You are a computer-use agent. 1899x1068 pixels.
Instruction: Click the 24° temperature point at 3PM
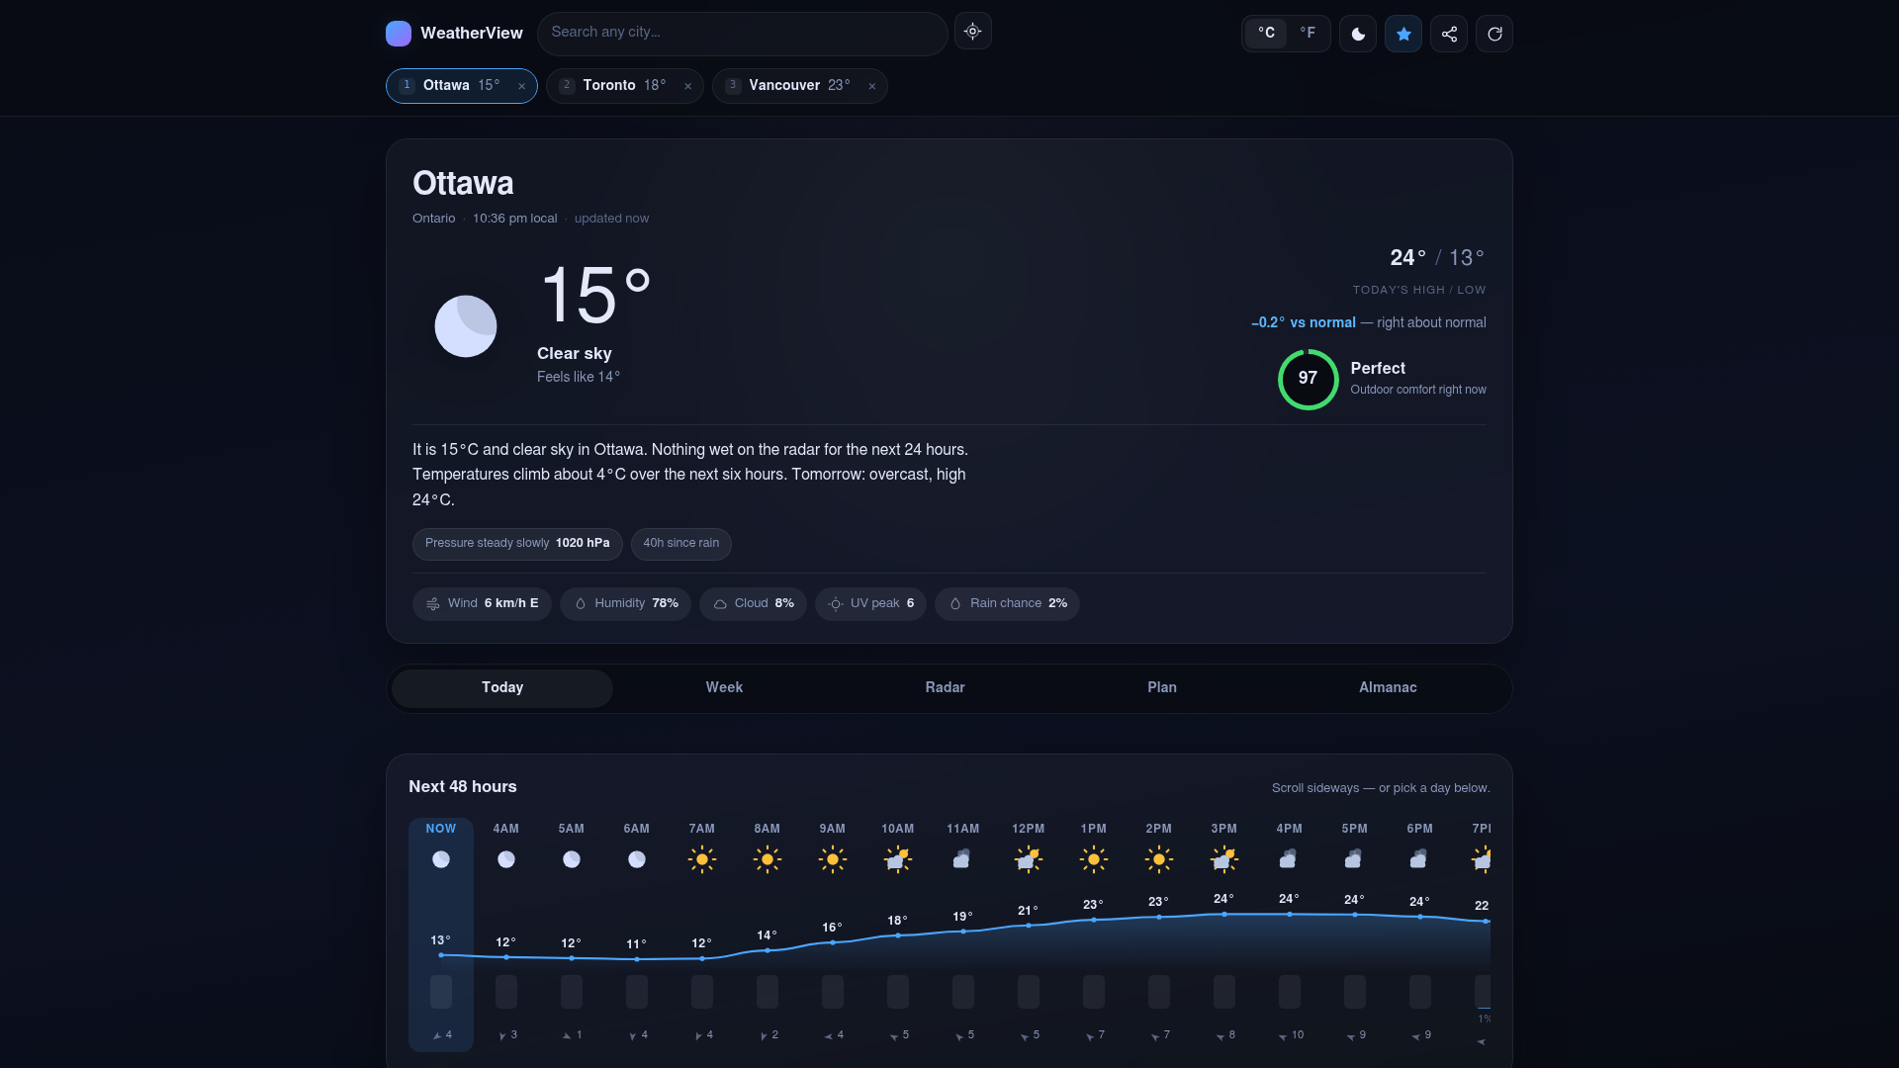pyautogui.click(x=1224, y=914)
